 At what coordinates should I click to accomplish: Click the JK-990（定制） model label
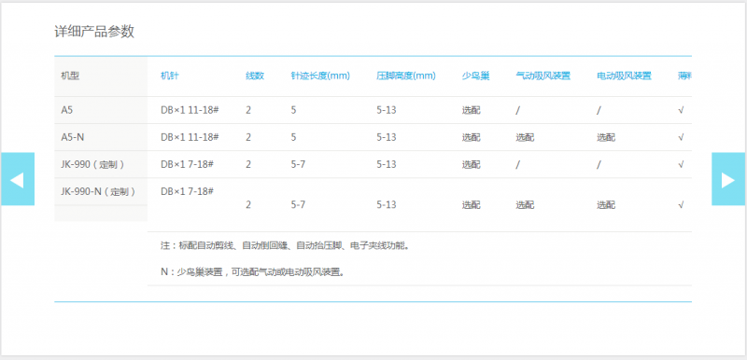pyautogui.click(x=92, y=164)
